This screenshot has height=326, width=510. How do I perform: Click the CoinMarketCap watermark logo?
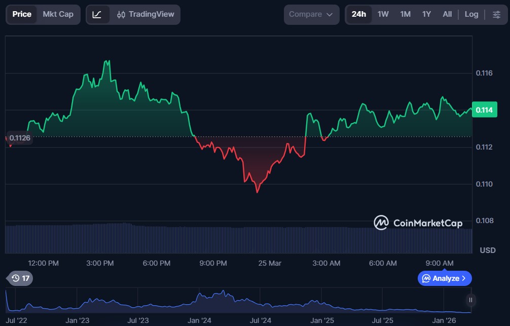pyautogui.click(x=418, y=223)
